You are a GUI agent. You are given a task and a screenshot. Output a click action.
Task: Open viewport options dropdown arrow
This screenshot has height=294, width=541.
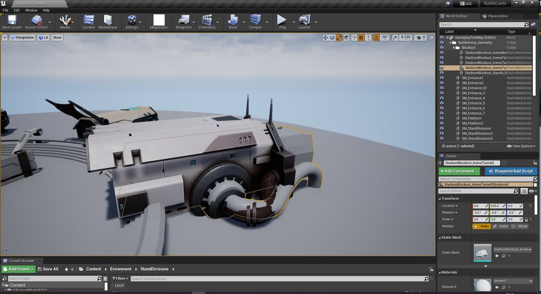pyautogui.click(x=5, y=37)
